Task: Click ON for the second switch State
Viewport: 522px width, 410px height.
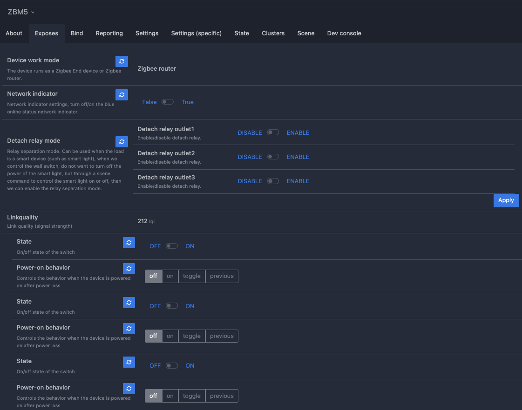Action: click(190, 306)
